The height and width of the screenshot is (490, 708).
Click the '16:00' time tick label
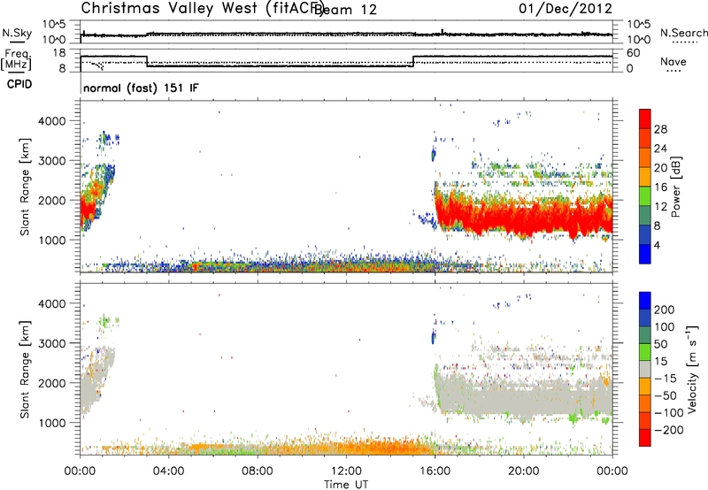click(x=435, y=471)
